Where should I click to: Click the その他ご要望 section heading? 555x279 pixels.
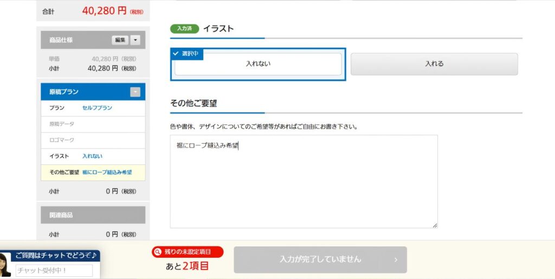(x=193, y=104)
